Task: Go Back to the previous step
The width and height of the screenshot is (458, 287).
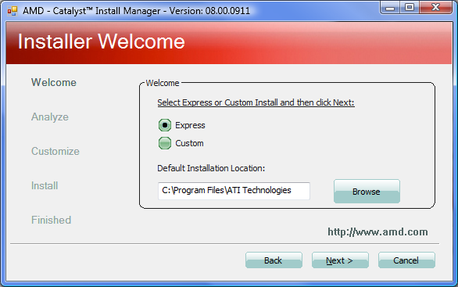Action: (x=274, y=260)
